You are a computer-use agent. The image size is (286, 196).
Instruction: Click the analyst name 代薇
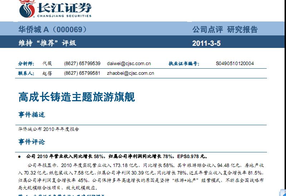pyautogui.click(x=47, y=63)
